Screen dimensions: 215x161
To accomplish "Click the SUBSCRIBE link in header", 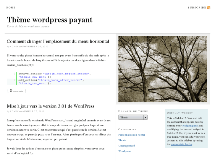I will pyautogui.click(x=197, y=8).
